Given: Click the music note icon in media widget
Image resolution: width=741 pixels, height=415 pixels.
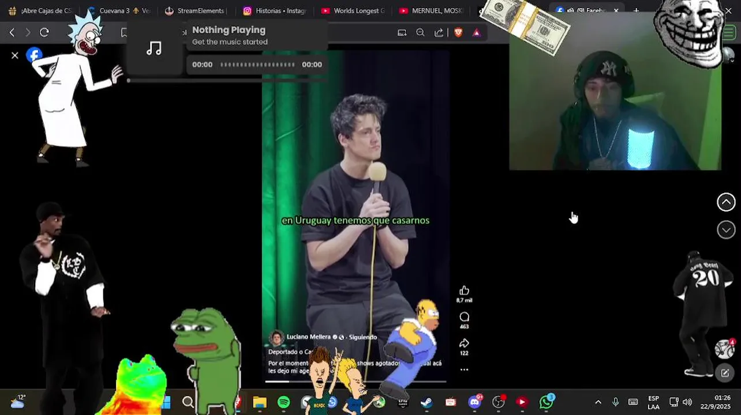Looking at the screenshot, I should tap(154, 49).
